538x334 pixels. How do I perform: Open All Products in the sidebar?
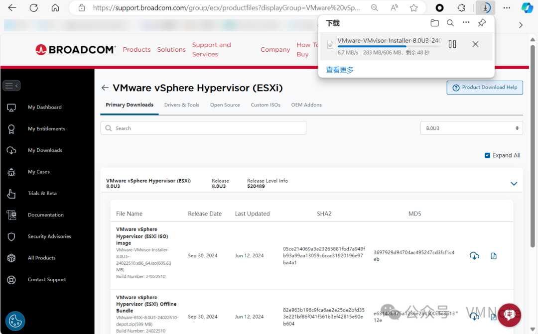click(x=41, y=258)
